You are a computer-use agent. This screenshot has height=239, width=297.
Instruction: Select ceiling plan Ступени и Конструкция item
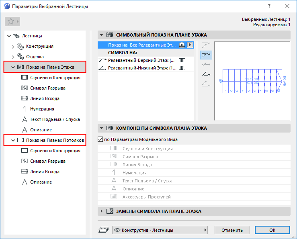tap(55, 151)
